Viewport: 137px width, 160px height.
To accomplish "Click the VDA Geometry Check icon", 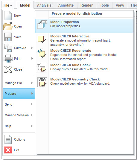I will tap(42, 82).
